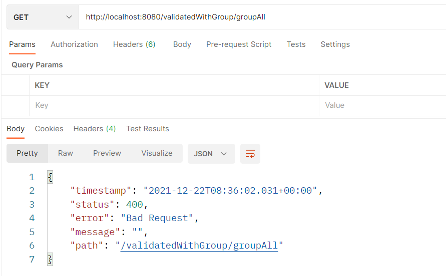Image resolution: width=446 pixels, height=276 pixels.
Task: Show the Test Results tab
Action: 148,129
